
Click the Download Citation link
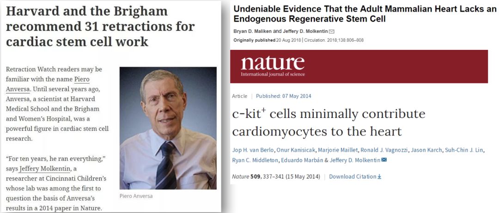(x=353, y=176)
